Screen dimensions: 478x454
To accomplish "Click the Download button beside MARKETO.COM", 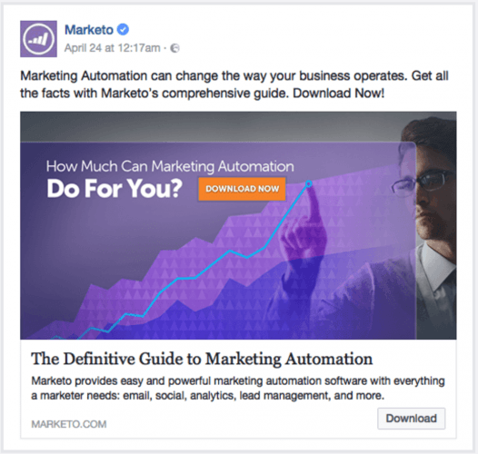I will tap(412, 419).
